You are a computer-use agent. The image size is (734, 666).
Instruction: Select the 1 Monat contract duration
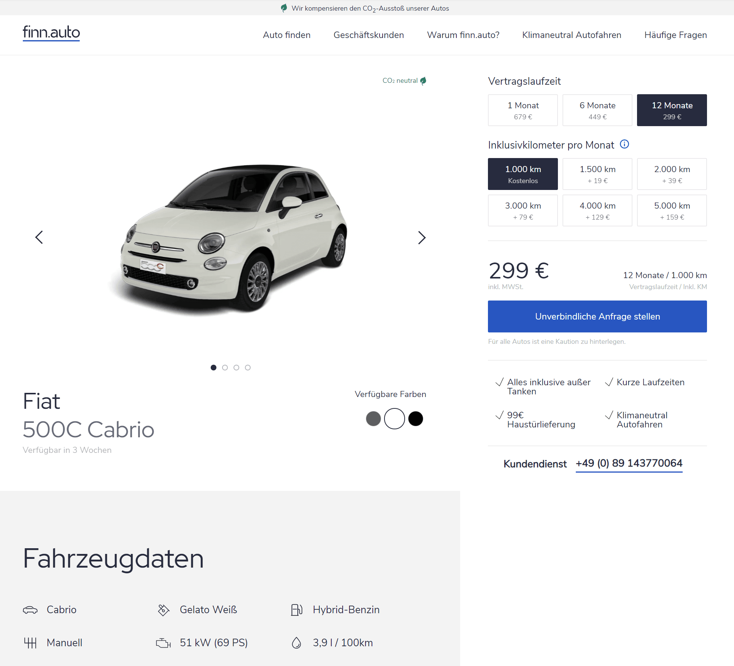523,110
